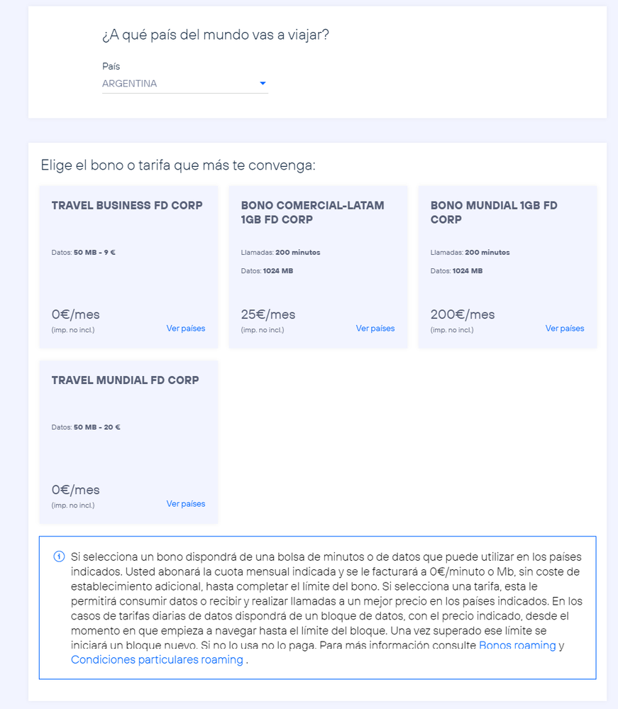The height and width of the screenshot is (709, 618).
Task: Select the BONO COMERCIAL-LATAM 1GB FD CORP title
Action: 312,212
